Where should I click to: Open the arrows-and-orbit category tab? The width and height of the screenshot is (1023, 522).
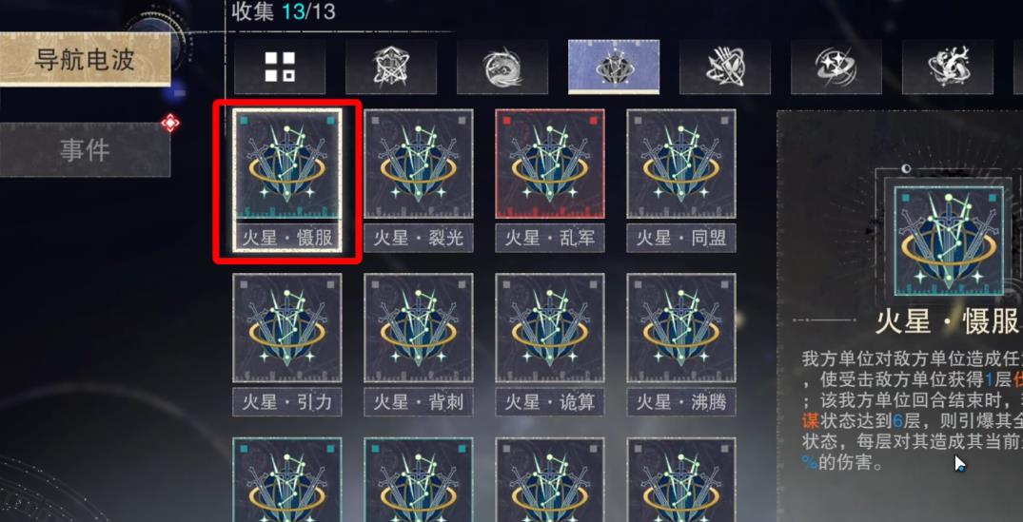click(x=725, y=68)
